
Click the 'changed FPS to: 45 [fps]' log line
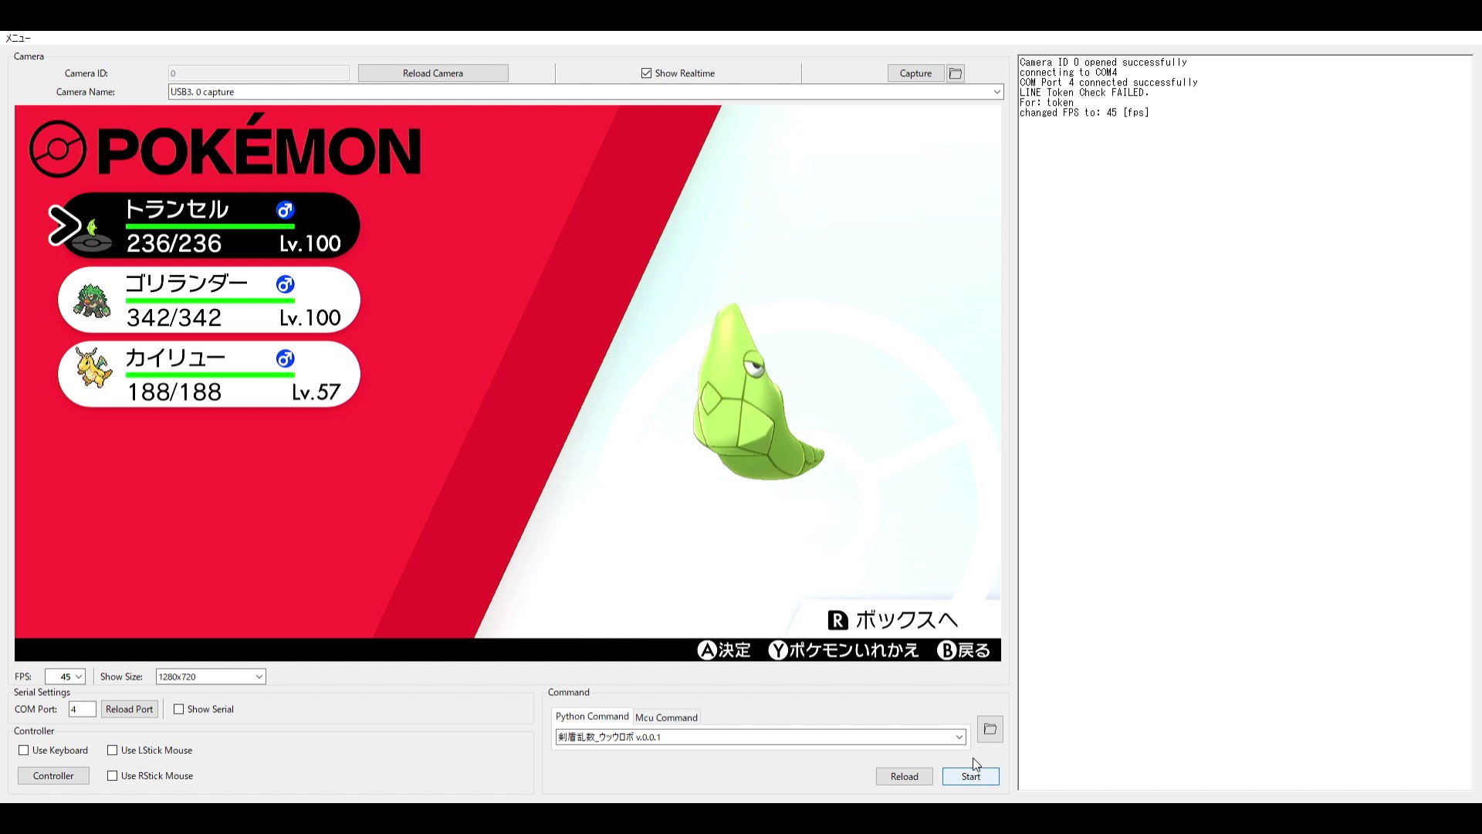coord(1084,113)
